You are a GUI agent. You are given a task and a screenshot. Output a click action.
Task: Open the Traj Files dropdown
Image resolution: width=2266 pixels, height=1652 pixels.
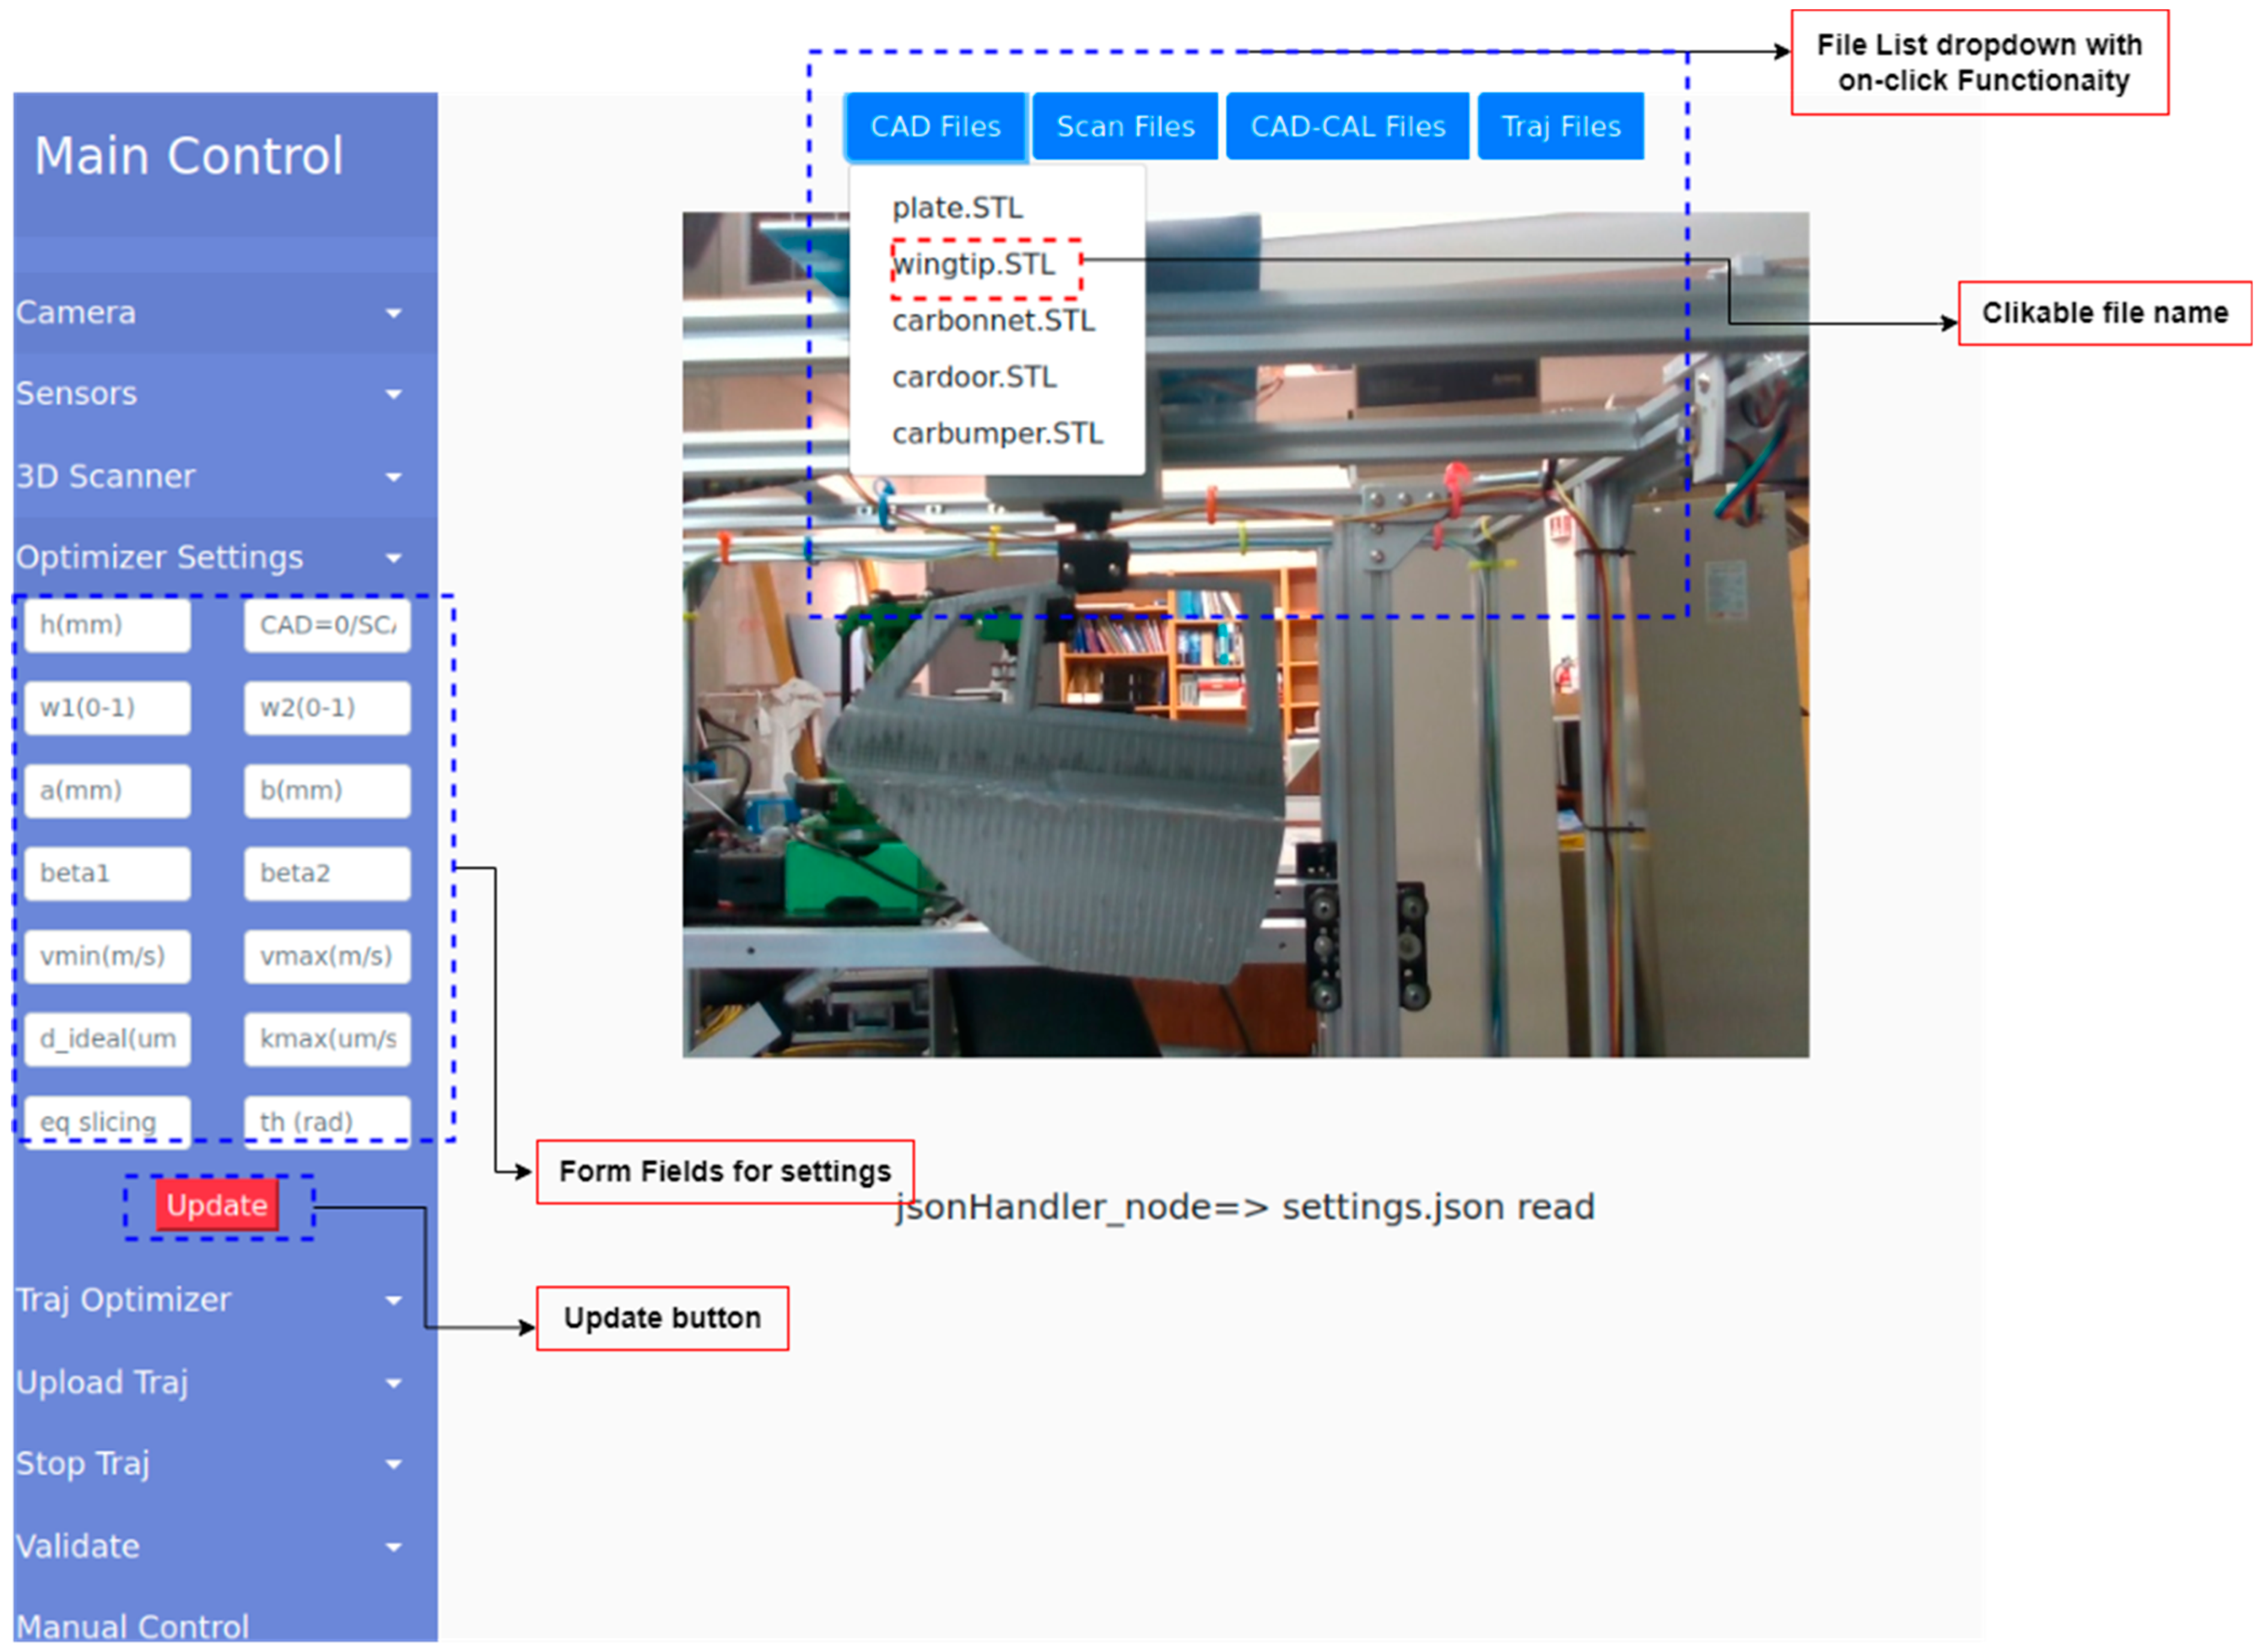[1561, 127]
